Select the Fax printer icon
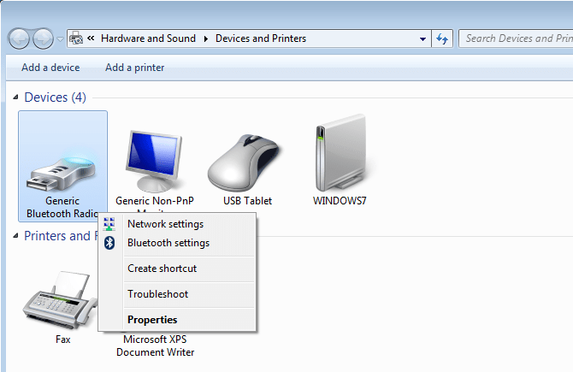The width and height of the screenshot is (573, 372). click(62, 299)
